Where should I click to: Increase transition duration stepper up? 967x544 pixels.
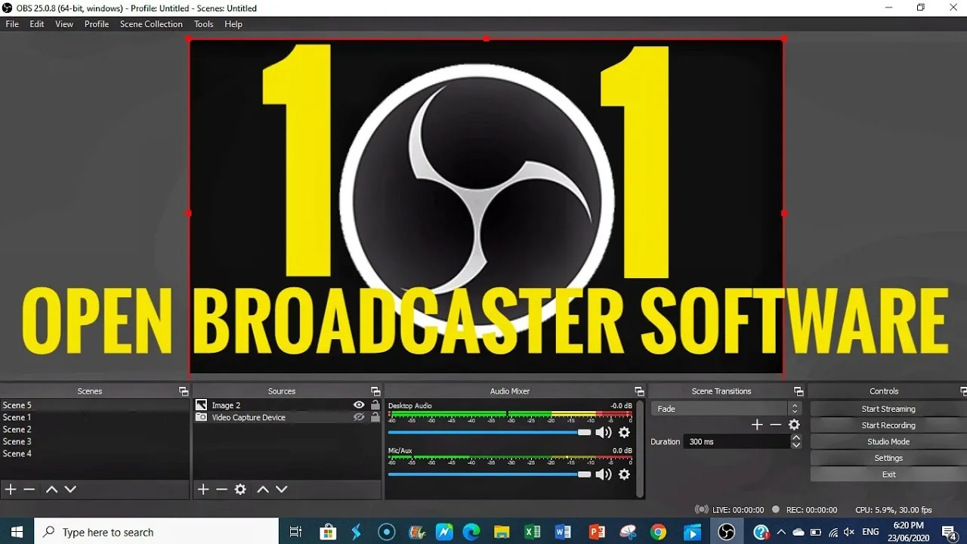click(x=796, y=437)
